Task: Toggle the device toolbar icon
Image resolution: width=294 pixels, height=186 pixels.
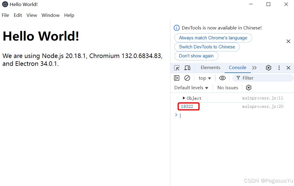Action: [x=187, y=68]
